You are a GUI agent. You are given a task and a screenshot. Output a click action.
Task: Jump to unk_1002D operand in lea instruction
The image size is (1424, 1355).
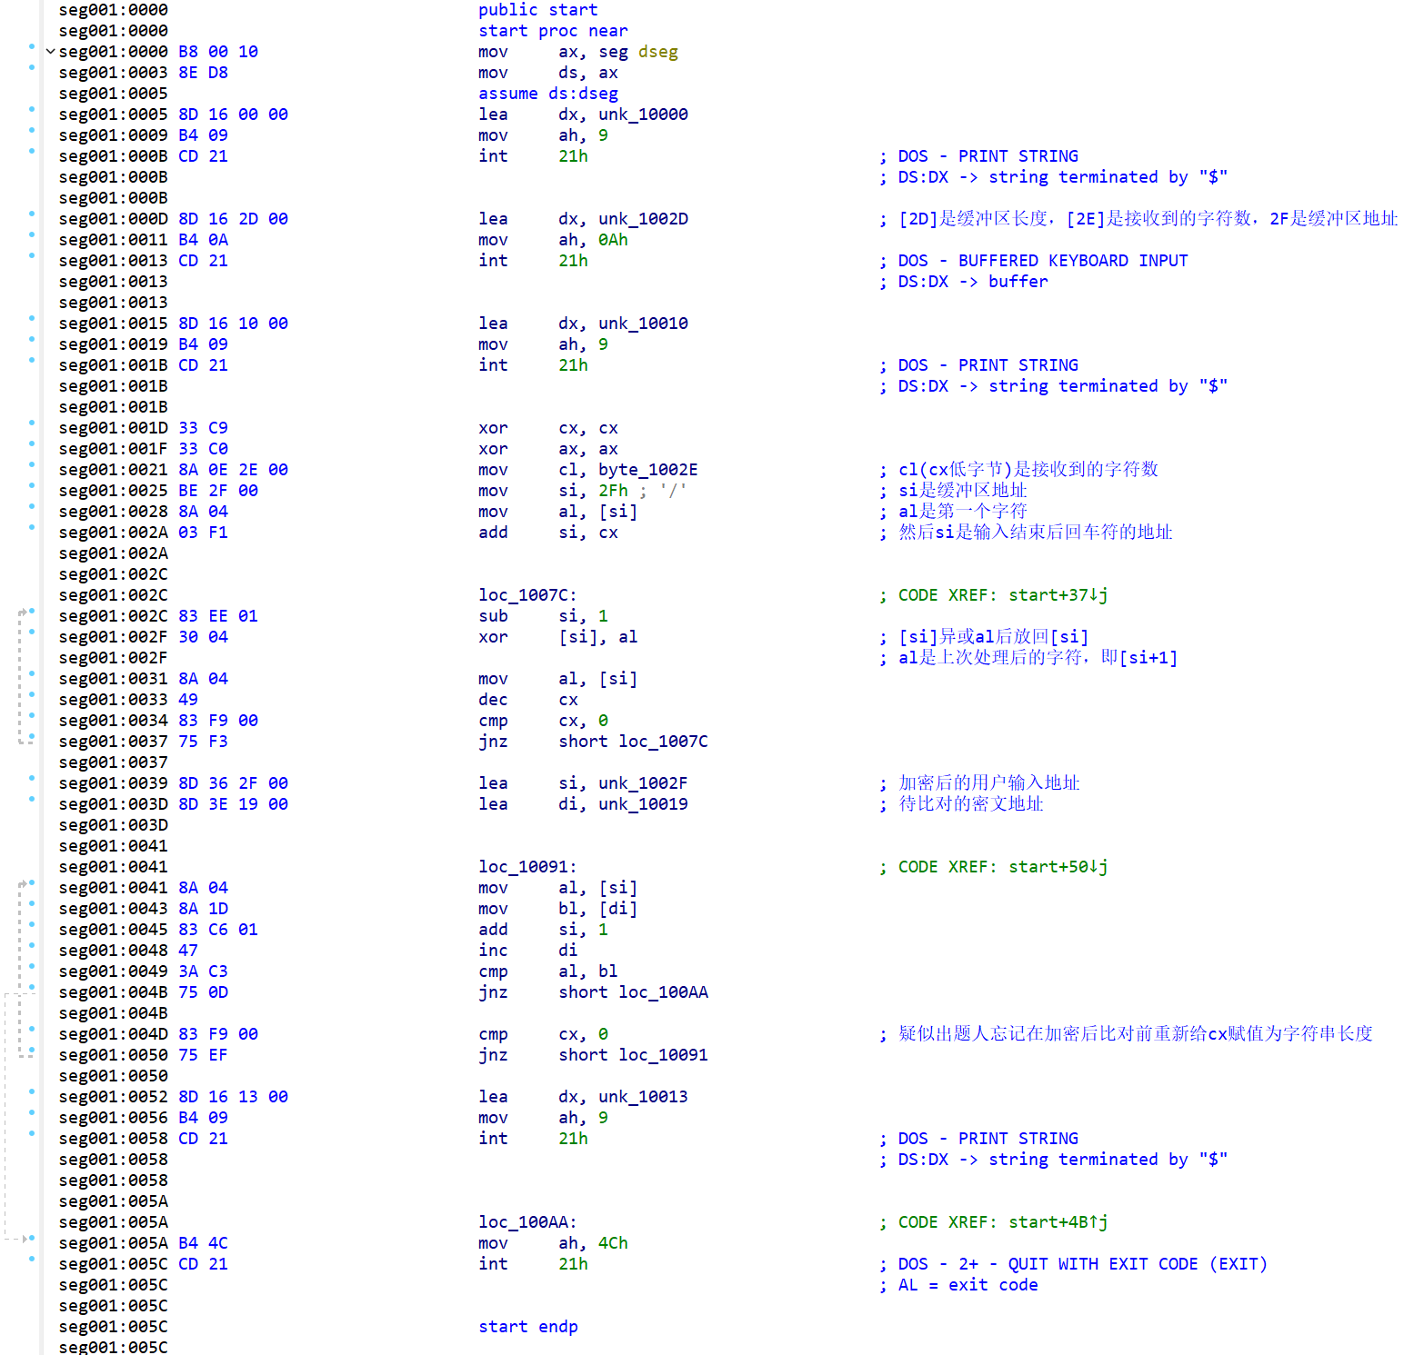click(x=643, y=219)
